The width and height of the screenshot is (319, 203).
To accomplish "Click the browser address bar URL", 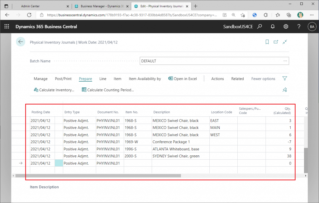I will tap(132, 15).
